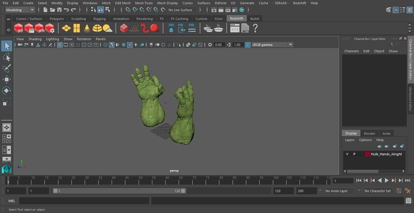Image resolution: width=414 pixels, height=213 pixels.
Task: Toggle the textured display checker icon
Action: (130, 45)
